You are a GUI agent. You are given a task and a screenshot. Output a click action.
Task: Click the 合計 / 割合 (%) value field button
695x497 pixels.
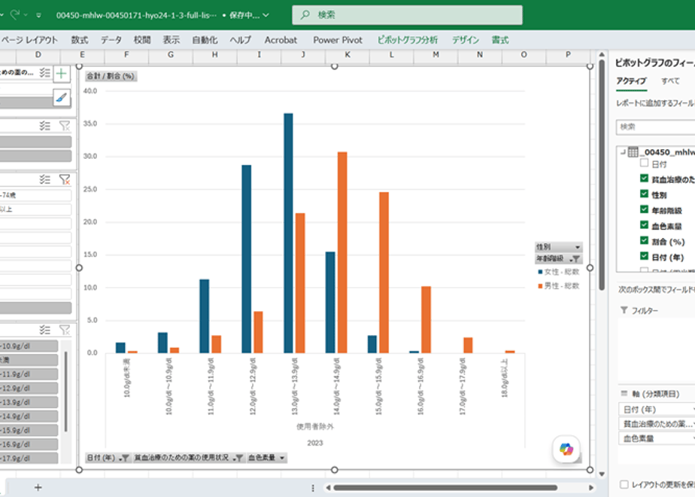[x=111, y=76]
